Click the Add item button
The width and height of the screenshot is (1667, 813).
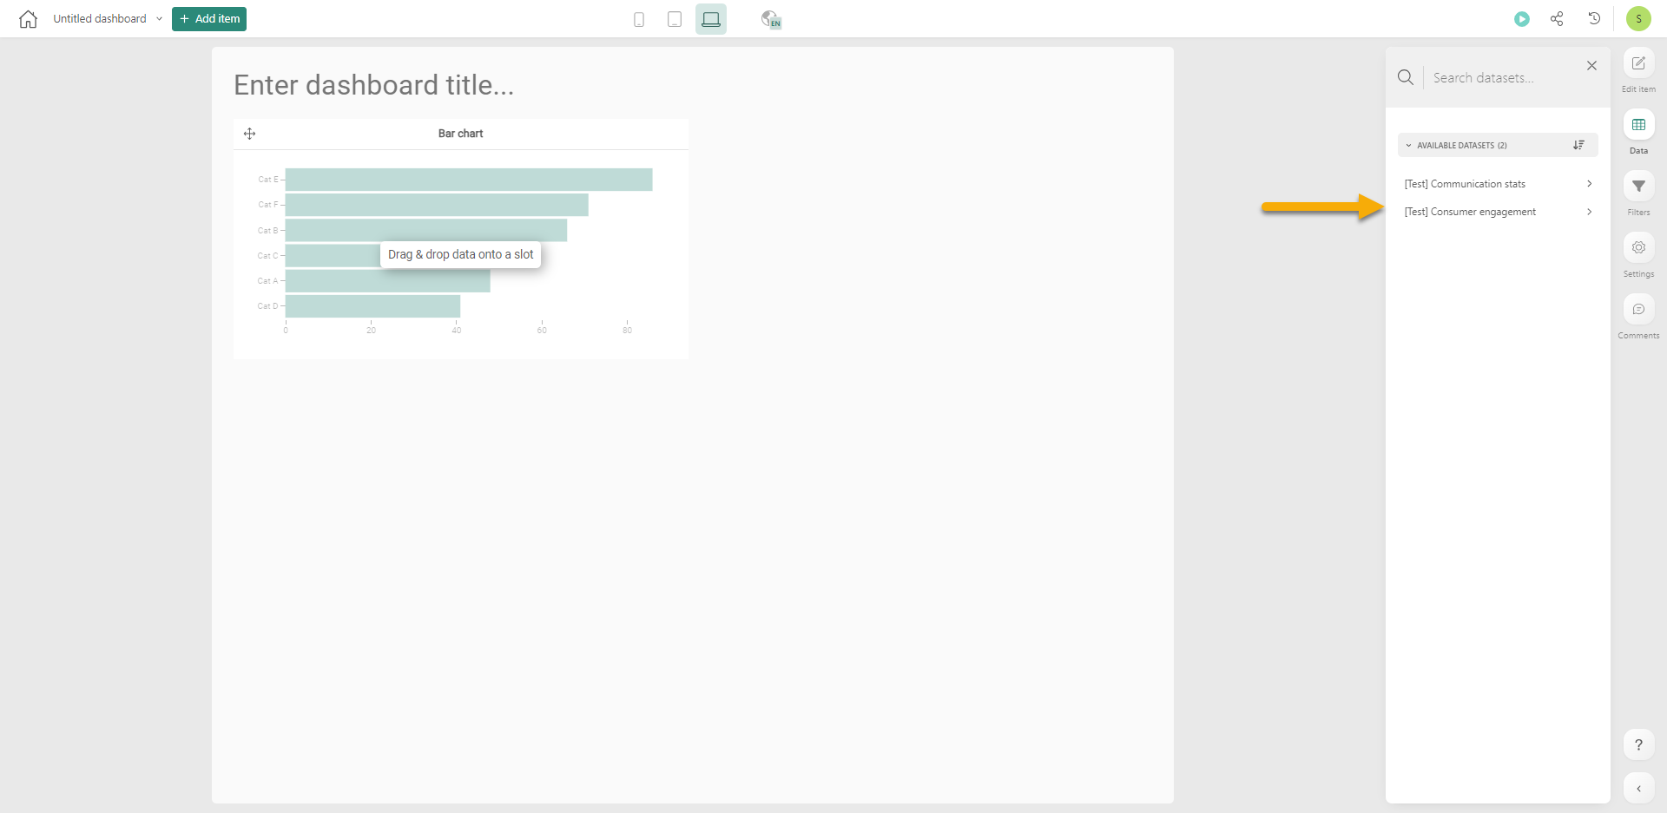click(x=209, y=19)
